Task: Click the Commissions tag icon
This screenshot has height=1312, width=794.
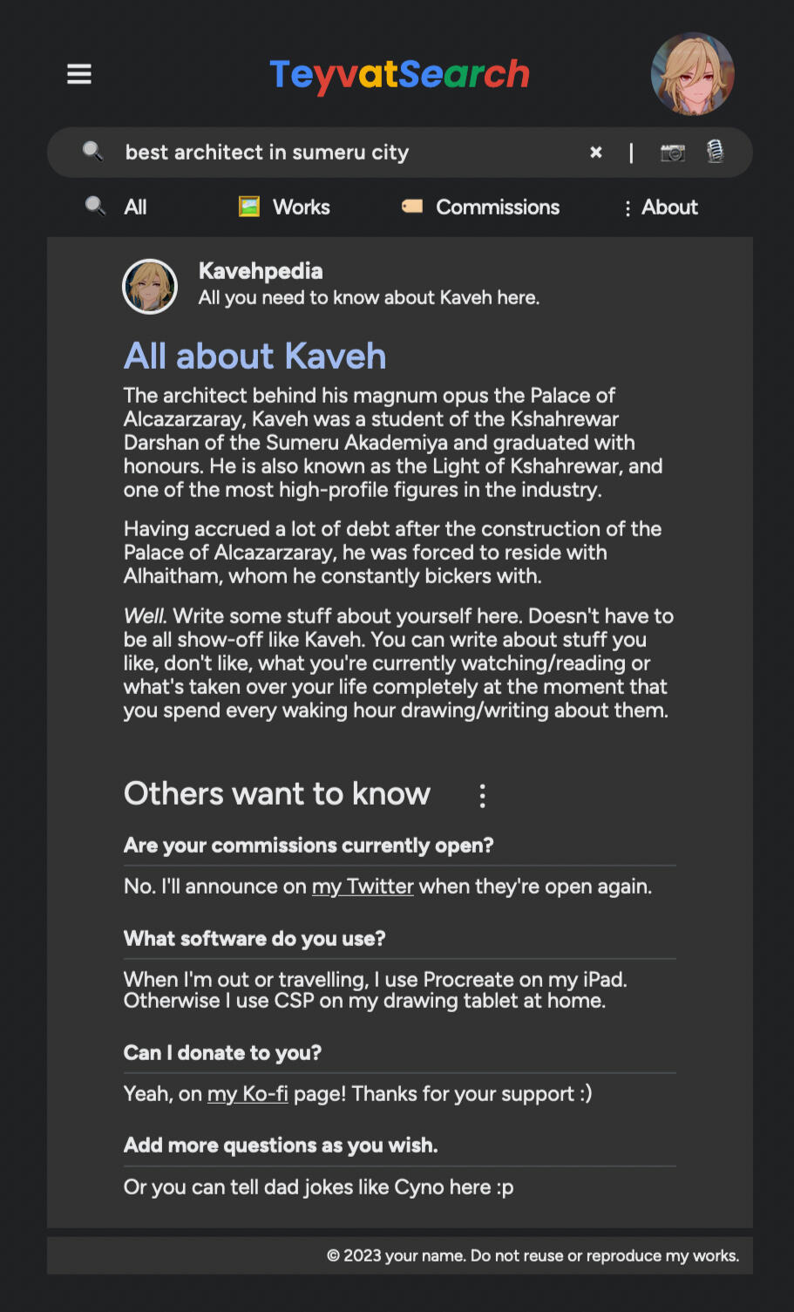Action: click(x=412, y=207)
